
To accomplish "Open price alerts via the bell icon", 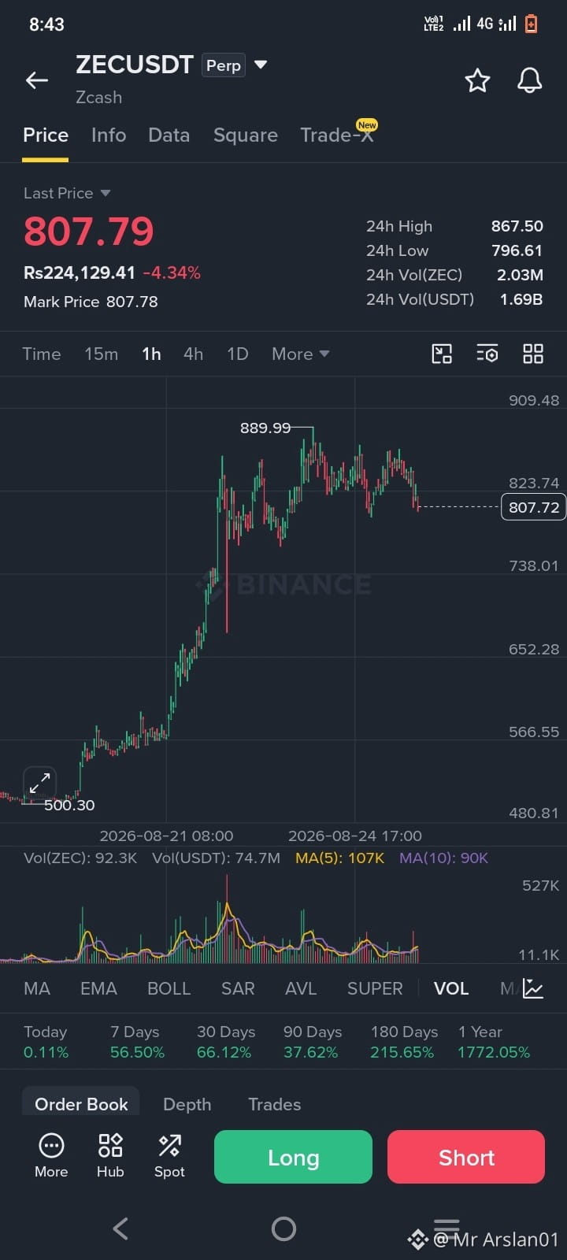I will tap(529, 80).
